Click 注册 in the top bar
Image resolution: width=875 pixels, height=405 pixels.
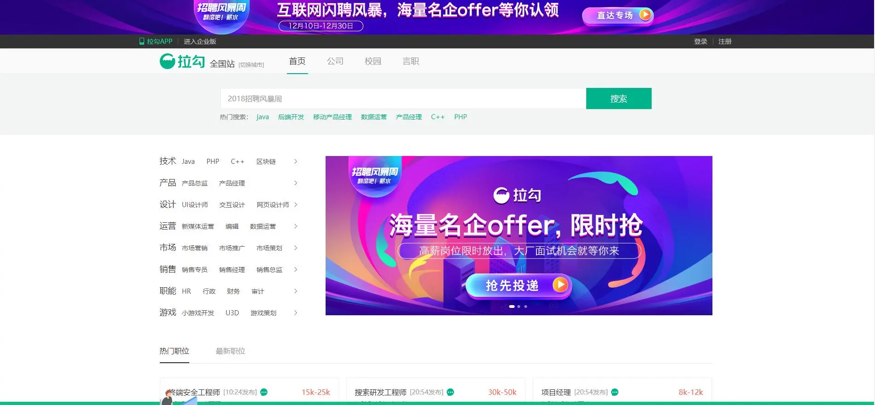click(x=725, y=41)
